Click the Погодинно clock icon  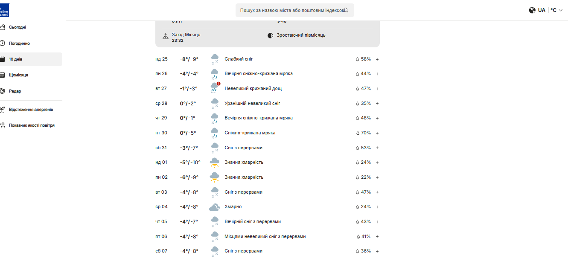click(x=3, y=44)
